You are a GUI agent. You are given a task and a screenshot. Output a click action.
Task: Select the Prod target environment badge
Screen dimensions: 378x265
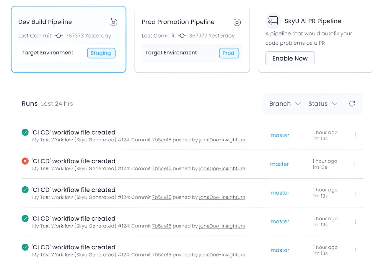coord(229,53)
